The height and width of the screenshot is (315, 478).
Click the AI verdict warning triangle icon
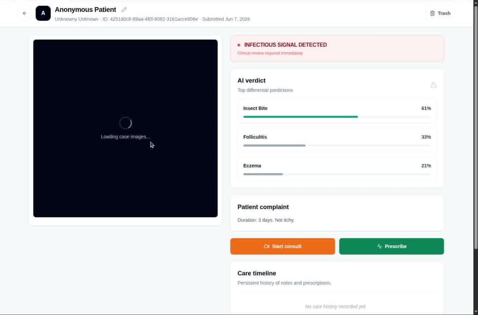coord(433,85)
